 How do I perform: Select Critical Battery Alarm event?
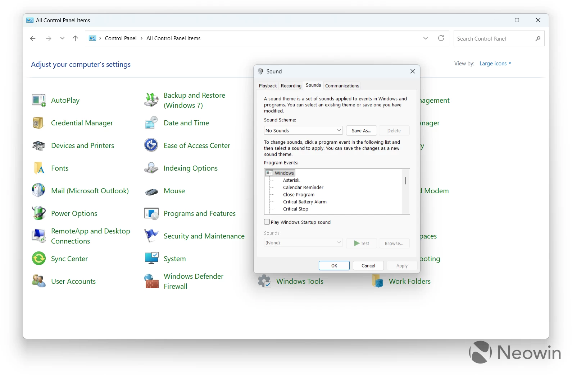[x=305, y=202]
